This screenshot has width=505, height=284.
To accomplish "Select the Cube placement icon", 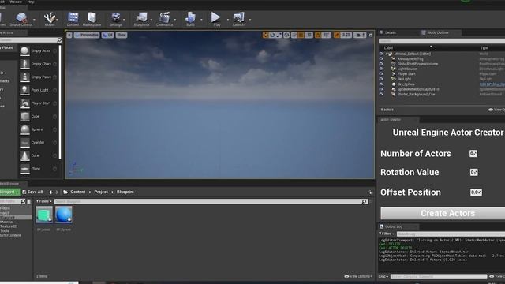I will click(x=24, y=116).
